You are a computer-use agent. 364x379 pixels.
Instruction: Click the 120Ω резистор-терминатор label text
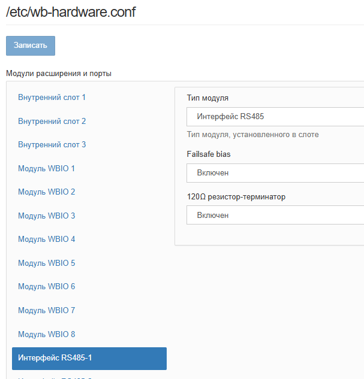coord(236,196)
